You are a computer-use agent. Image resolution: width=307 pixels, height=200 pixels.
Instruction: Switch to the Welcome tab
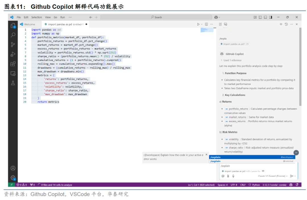click(29, 24)
